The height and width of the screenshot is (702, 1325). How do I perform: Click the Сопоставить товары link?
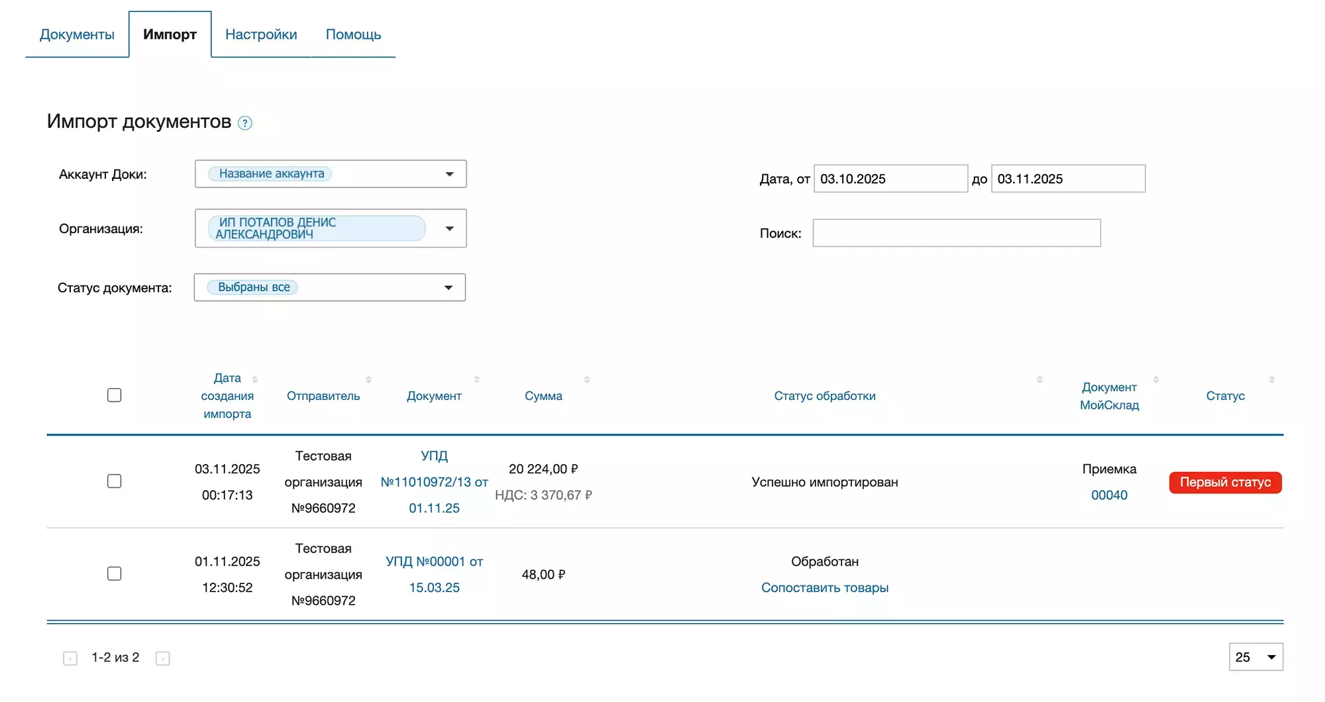click(x=824, y=588)
